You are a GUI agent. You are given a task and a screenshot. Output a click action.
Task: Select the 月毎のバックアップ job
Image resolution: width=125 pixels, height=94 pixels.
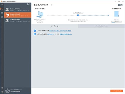coord(18,20)
